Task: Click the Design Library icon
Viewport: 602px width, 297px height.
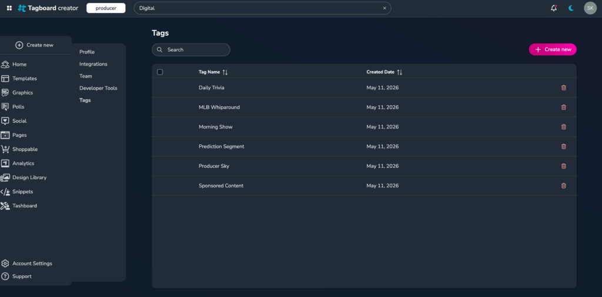Action: [5, 177]
